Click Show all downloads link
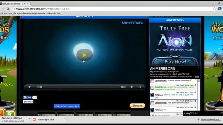This screenshot has height=125, width=223. [210, 119]
